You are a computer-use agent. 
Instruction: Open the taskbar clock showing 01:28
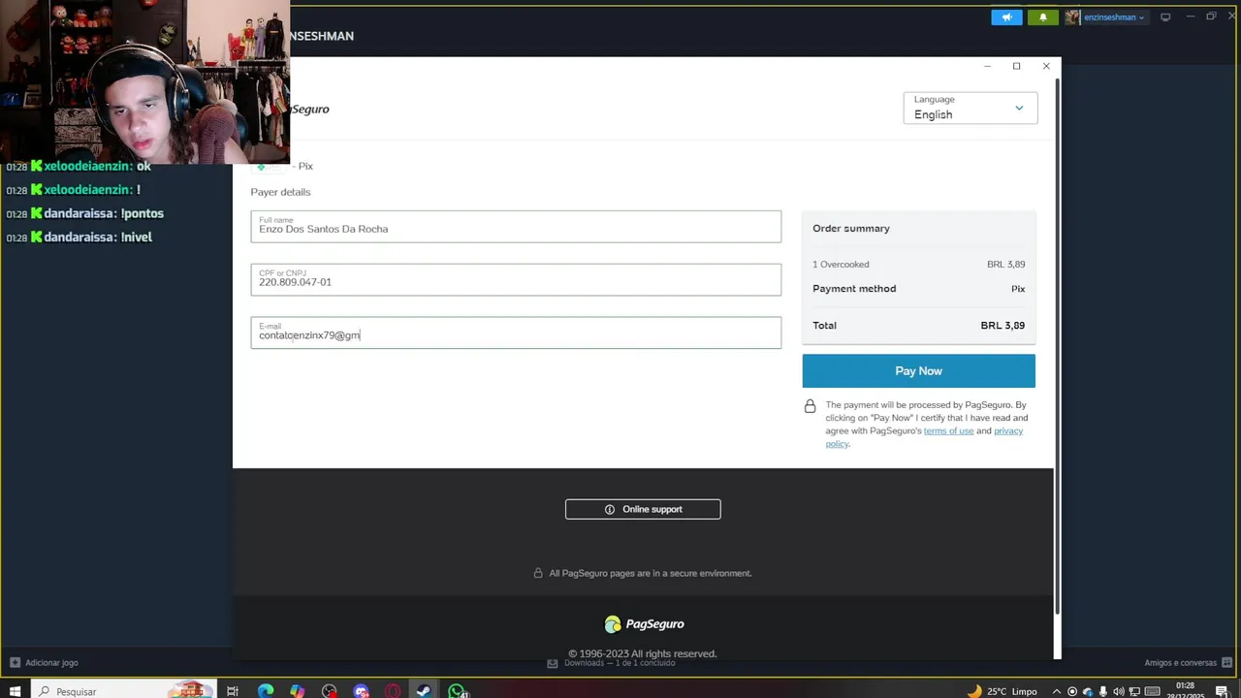tap(1185, 690)
